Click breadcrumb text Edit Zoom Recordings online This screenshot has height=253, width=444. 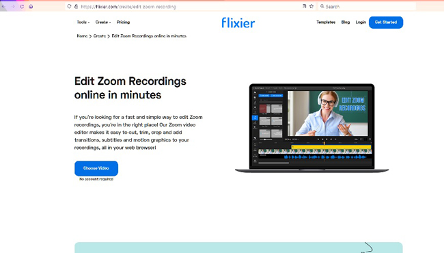pos(149,36)
